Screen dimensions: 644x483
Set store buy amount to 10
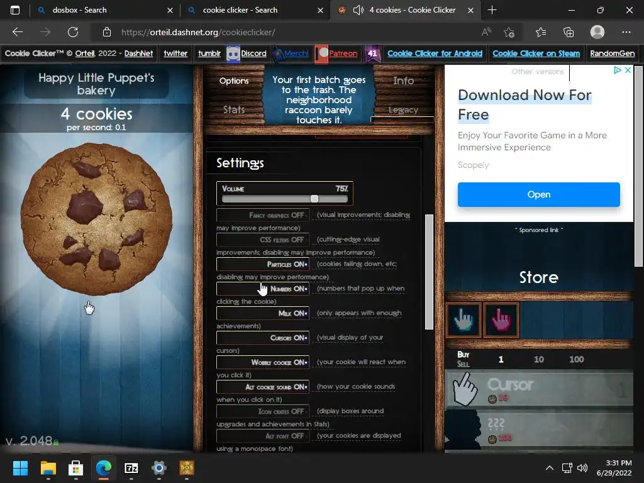tap(538, 359)
